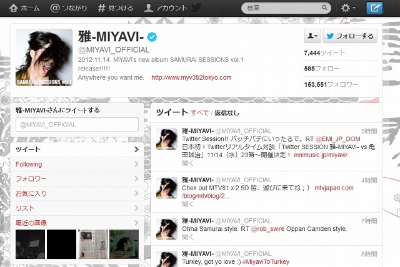400x267 pixels.
Task: Click @MIYAVI_OFFICIAL handle in Twitter Session tweet
Action: 243,131
